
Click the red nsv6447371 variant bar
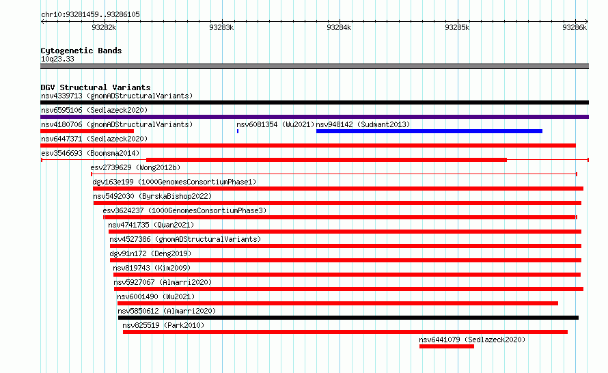click(308, 146)
